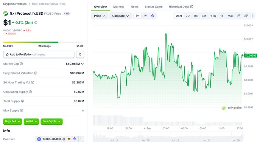Click star icon in Add to Portfolio
The height and width of the screenshot is (142, 257).
(x=7, y=54)
